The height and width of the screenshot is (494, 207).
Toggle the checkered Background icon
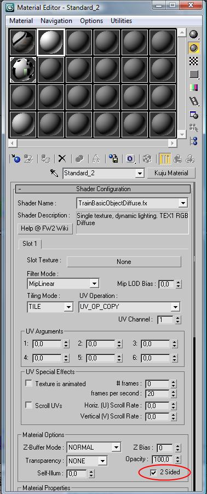[x=193, y=61]
